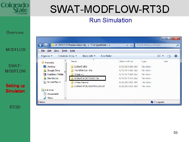Open recent locations dropdown next to forward arrow
Screen dimensions: 189x142
tap(49, 45)
